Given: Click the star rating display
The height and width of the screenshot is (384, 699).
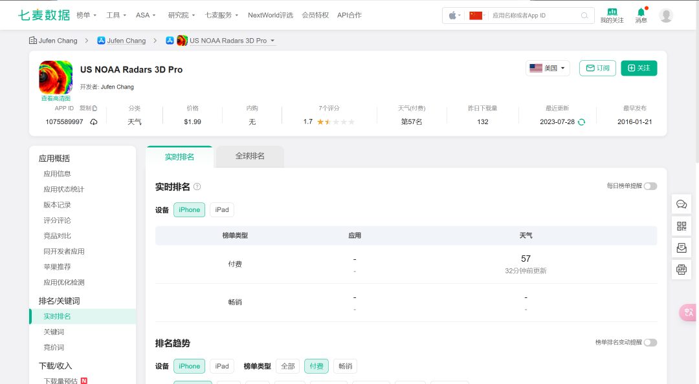Looking at the screenshot, I should coord(336,122).
